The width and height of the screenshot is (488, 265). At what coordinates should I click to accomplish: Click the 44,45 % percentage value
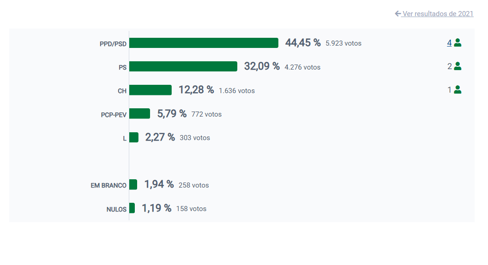pos(303,43)
